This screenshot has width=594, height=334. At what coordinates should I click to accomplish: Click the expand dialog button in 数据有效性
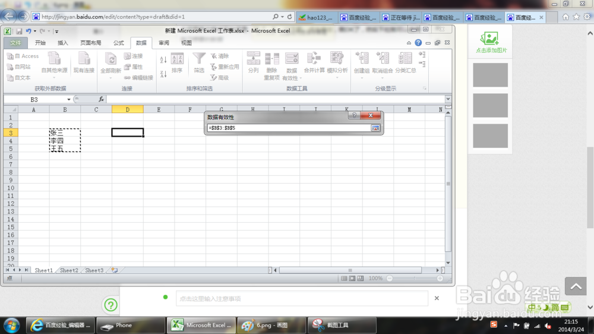coord(375,128)
